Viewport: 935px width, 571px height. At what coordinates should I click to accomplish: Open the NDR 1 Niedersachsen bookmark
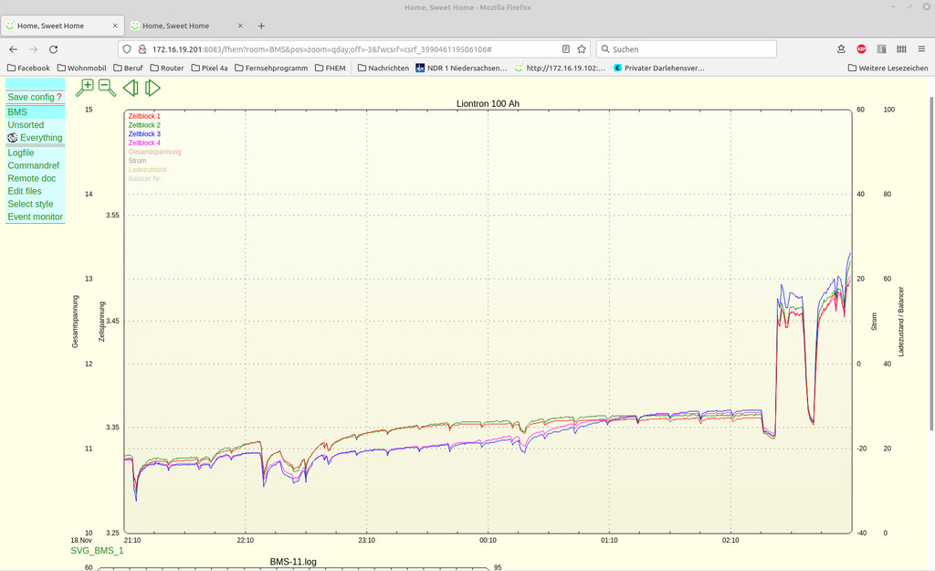[461, 68]
